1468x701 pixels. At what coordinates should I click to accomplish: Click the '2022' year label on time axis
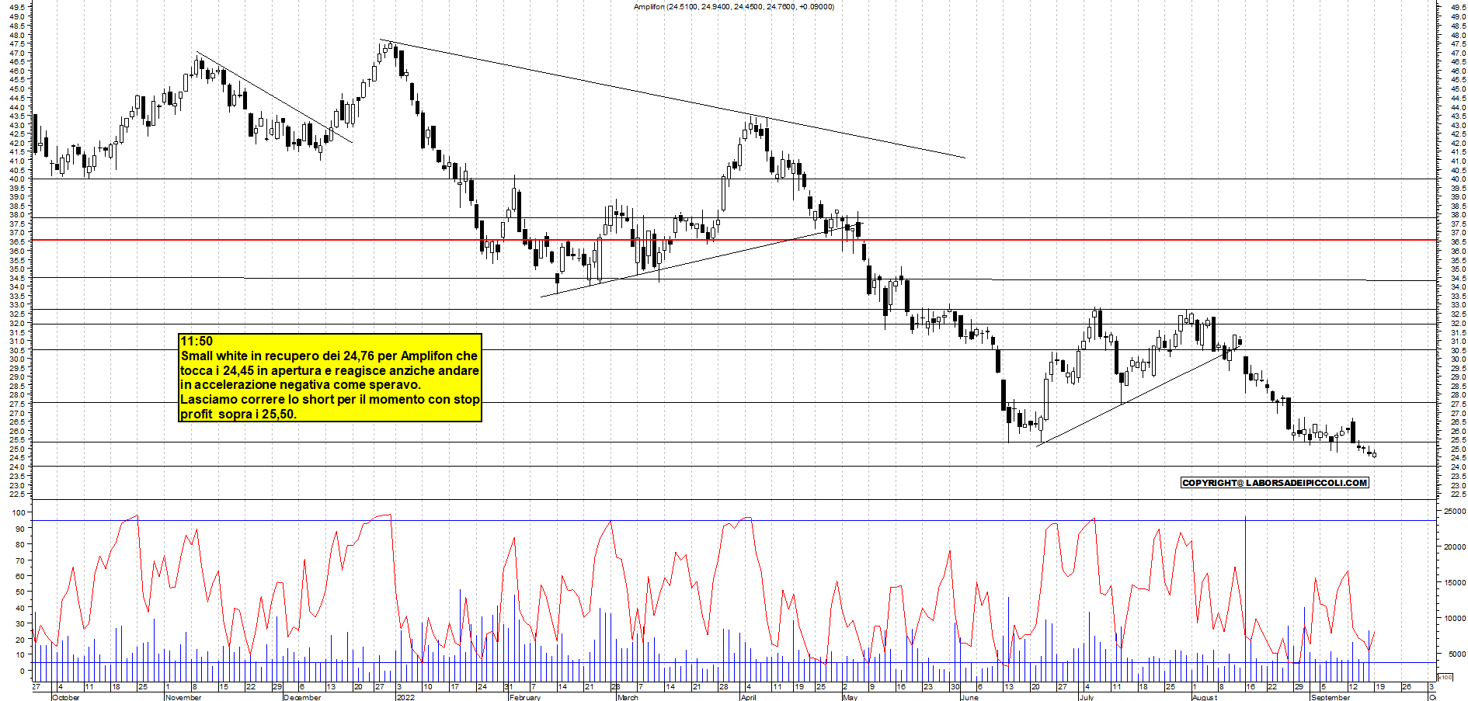point(405,697)
